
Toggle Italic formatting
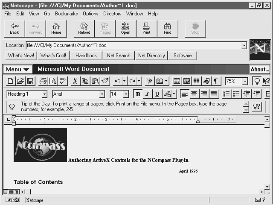point(148,94)
